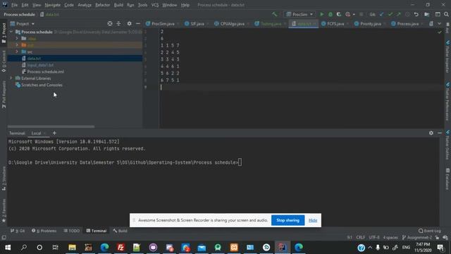Hide the Terminal panel with minus icon
This screenshot has height=254, width=451.
click(x=440, y=133)
